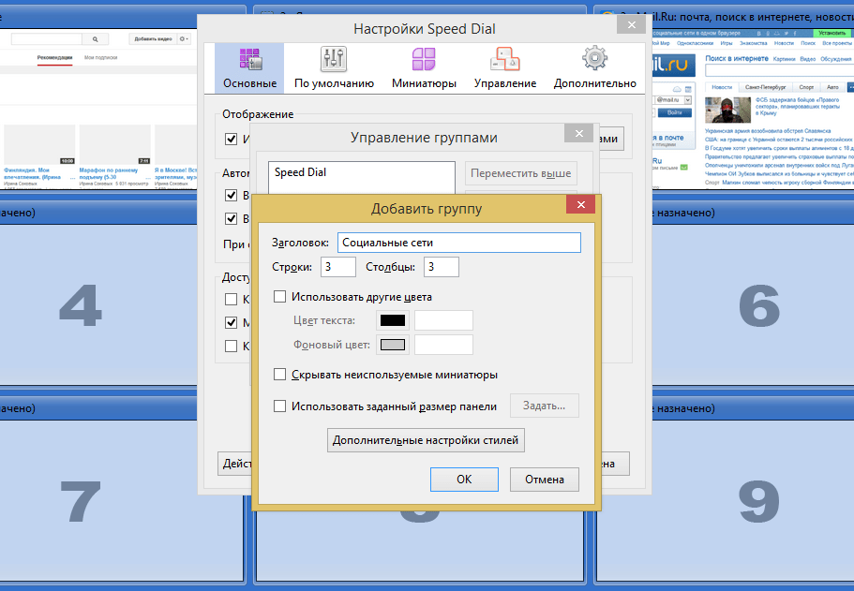Open Дополнительные настройки стилей
854x591 pixels.
pos(426,440)
